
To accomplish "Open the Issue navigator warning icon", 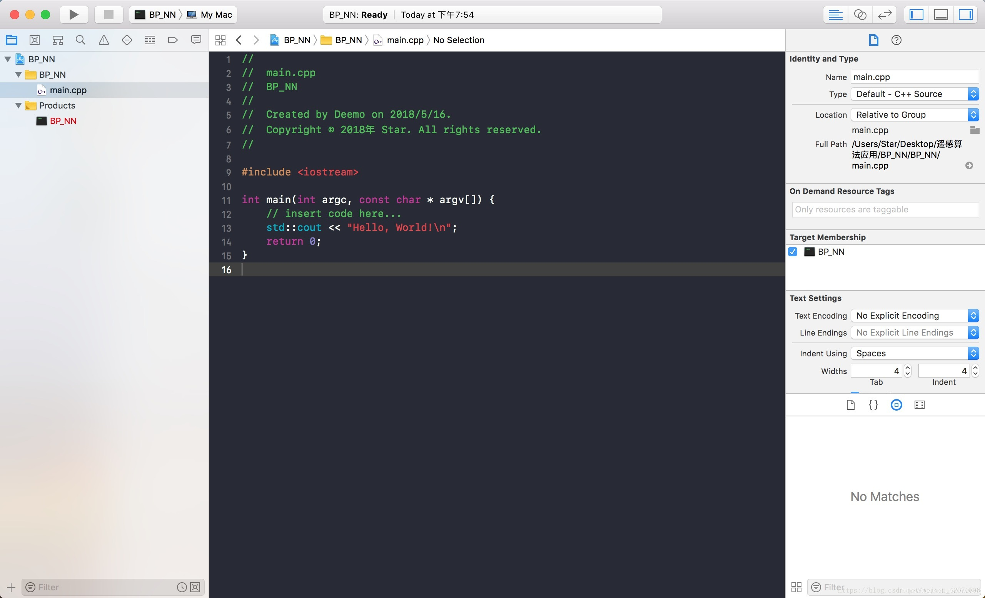I will 104,40.
